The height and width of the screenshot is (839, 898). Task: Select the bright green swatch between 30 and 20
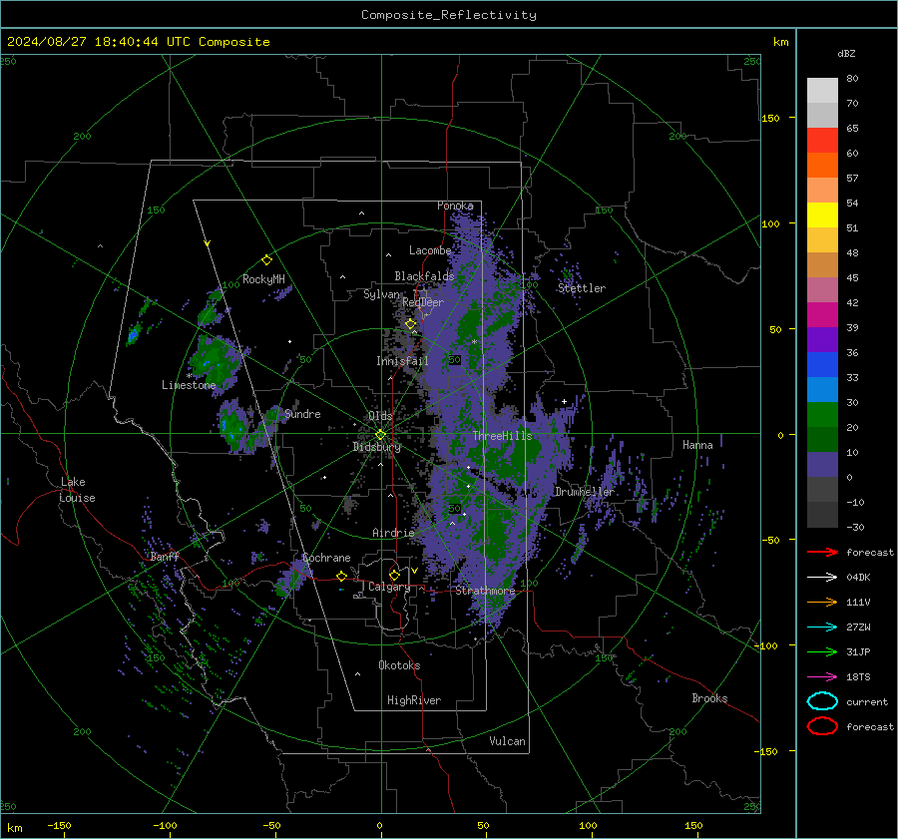[x=822, y=415]
